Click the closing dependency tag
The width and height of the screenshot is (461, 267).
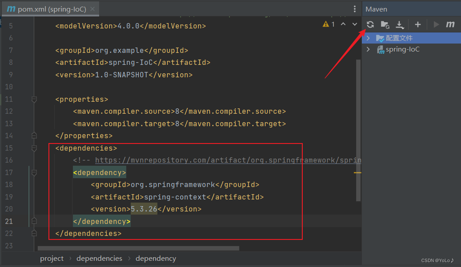point(102,222)
